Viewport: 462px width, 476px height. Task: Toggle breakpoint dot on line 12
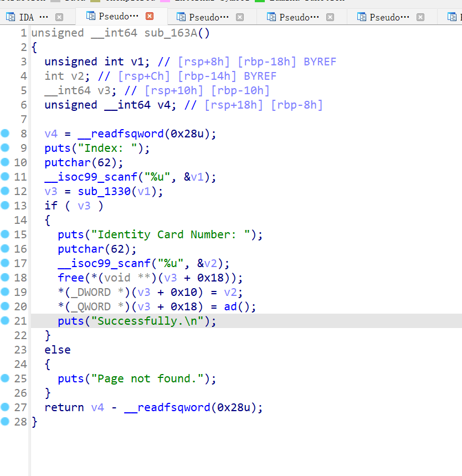pos(5,191)
